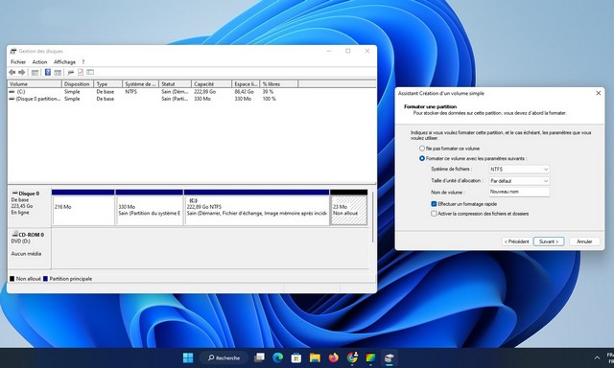This screenshot has width=614, height=368.
Task: Sort by the Disposition column header
Action: (78, 84)
